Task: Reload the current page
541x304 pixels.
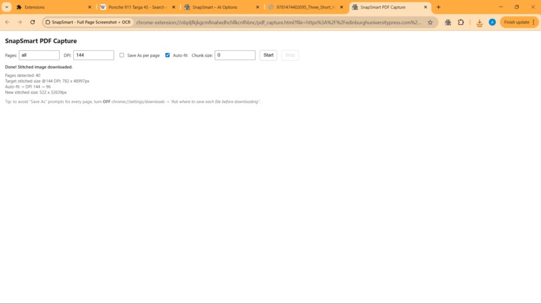Action: pyautogui.click(x=32, y=22)
